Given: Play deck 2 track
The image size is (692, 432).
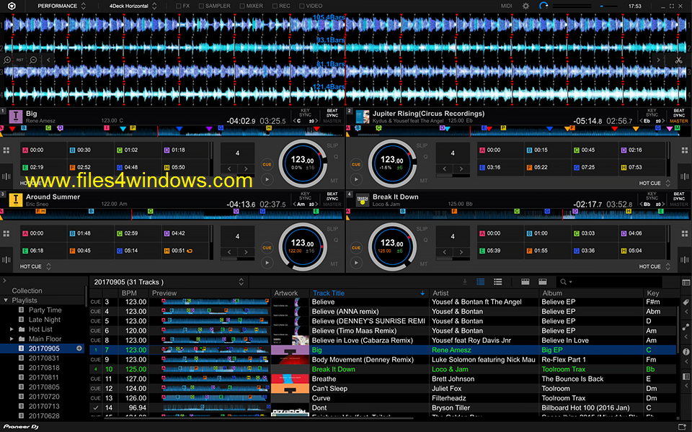Looking at the screenshot, I should coord(355,179).
